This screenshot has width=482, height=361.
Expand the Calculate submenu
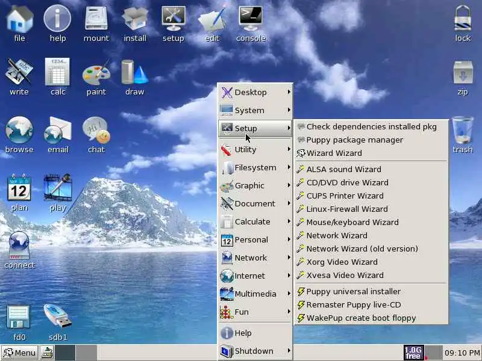tap(255, 221)
